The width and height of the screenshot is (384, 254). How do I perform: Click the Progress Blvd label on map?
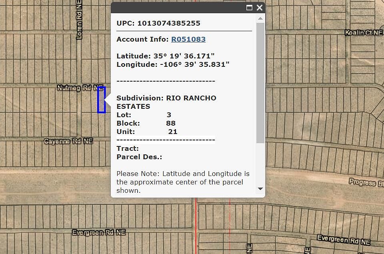click(366, 182)
